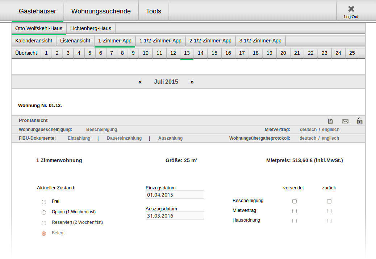Viewport: 376px width, 259px height.
Task: Go to previous month with « arrow
Action: click(x=140, y=82)
